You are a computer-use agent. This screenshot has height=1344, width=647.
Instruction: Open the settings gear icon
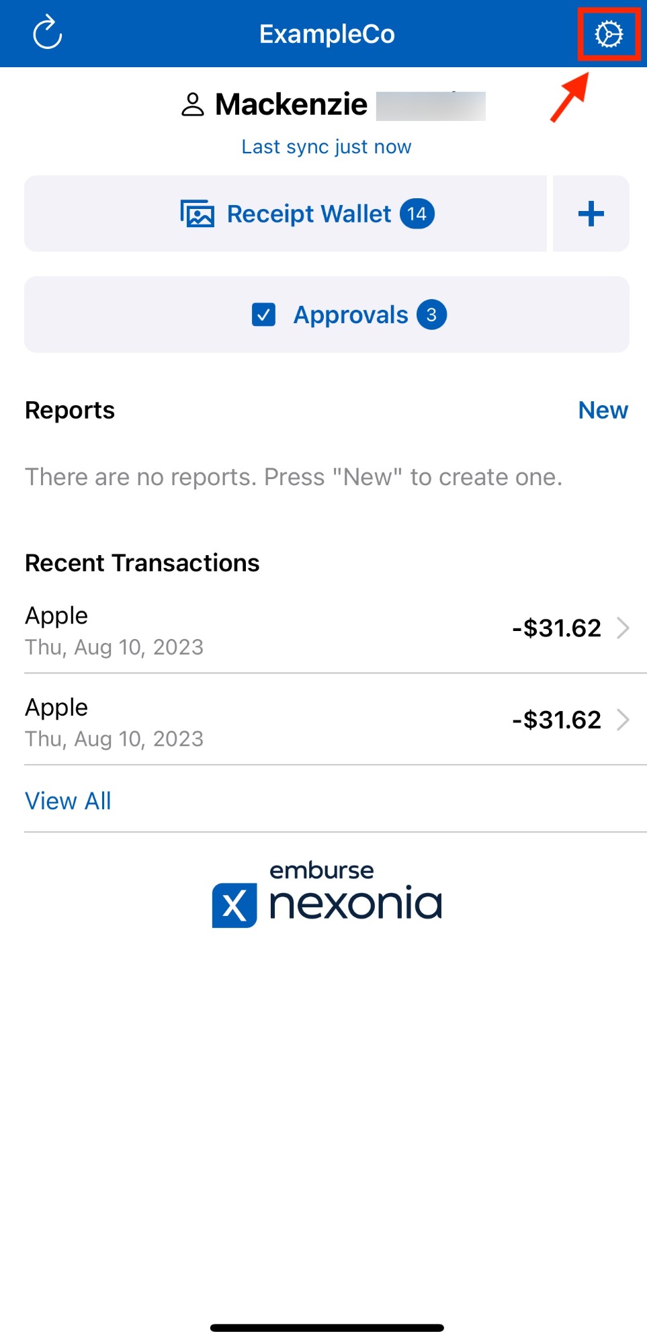click(x=609, y=34)
